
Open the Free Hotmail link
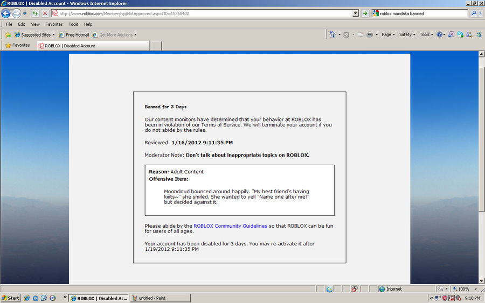tap(74, 34)
